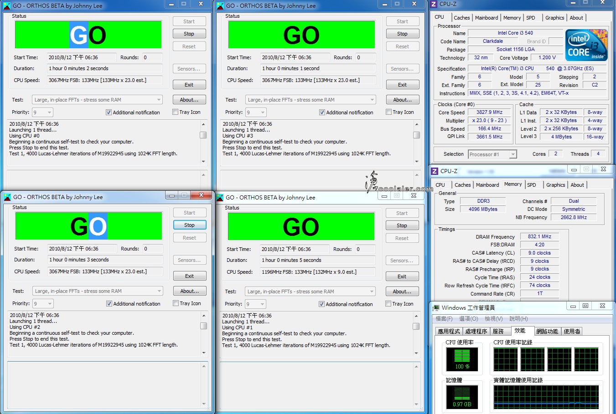Click the Intel Core i3 inside logo in CPU-Z
616x414 pixels.
point(586,45)
